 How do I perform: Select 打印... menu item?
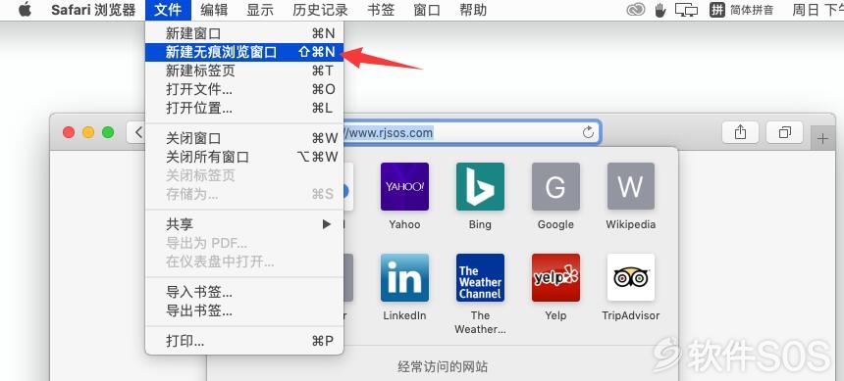[x=244, y=341]
